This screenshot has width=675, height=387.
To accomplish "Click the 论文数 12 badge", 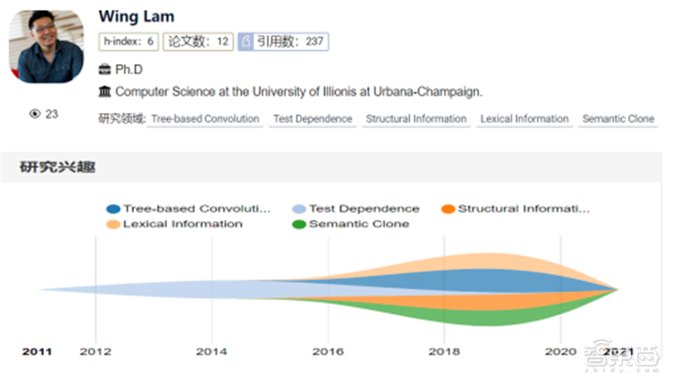I will [x=198, y=41].
